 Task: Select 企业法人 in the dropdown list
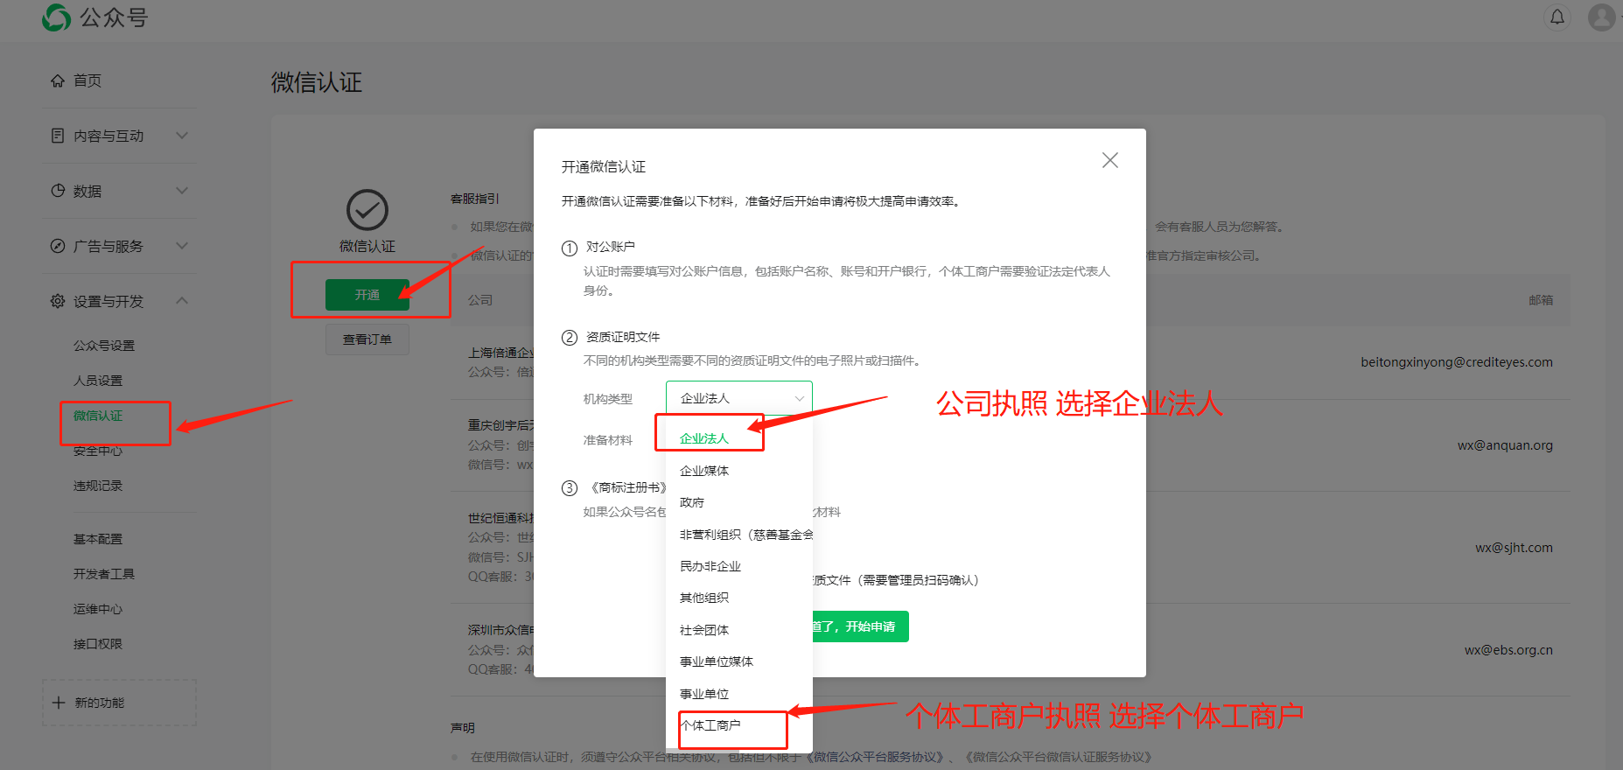pyautogui.click(x=739, y=438)
